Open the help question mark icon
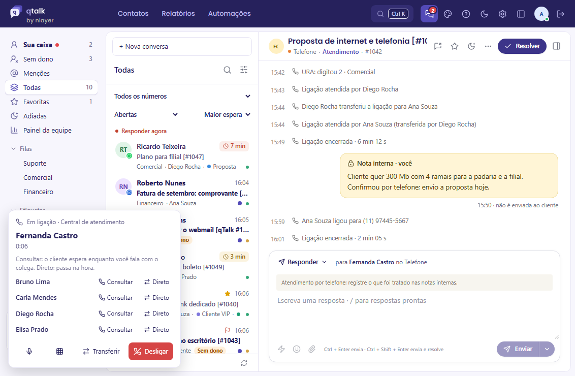The width and height of the screenshot is (575, 376). (466, 14)
